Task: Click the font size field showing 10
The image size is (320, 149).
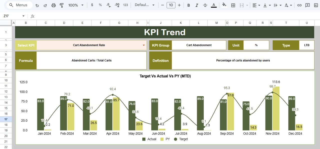Action: point(171,5)
